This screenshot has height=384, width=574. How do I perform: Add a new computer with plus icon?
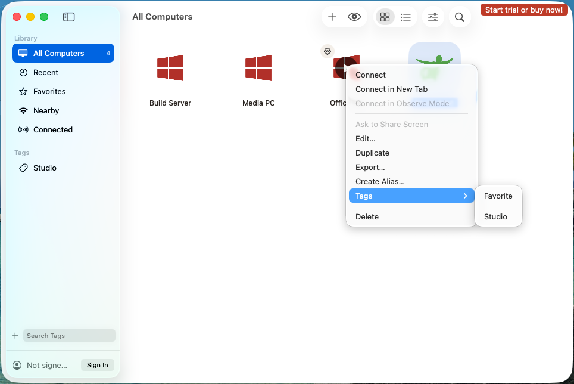(x=332, y=17)
